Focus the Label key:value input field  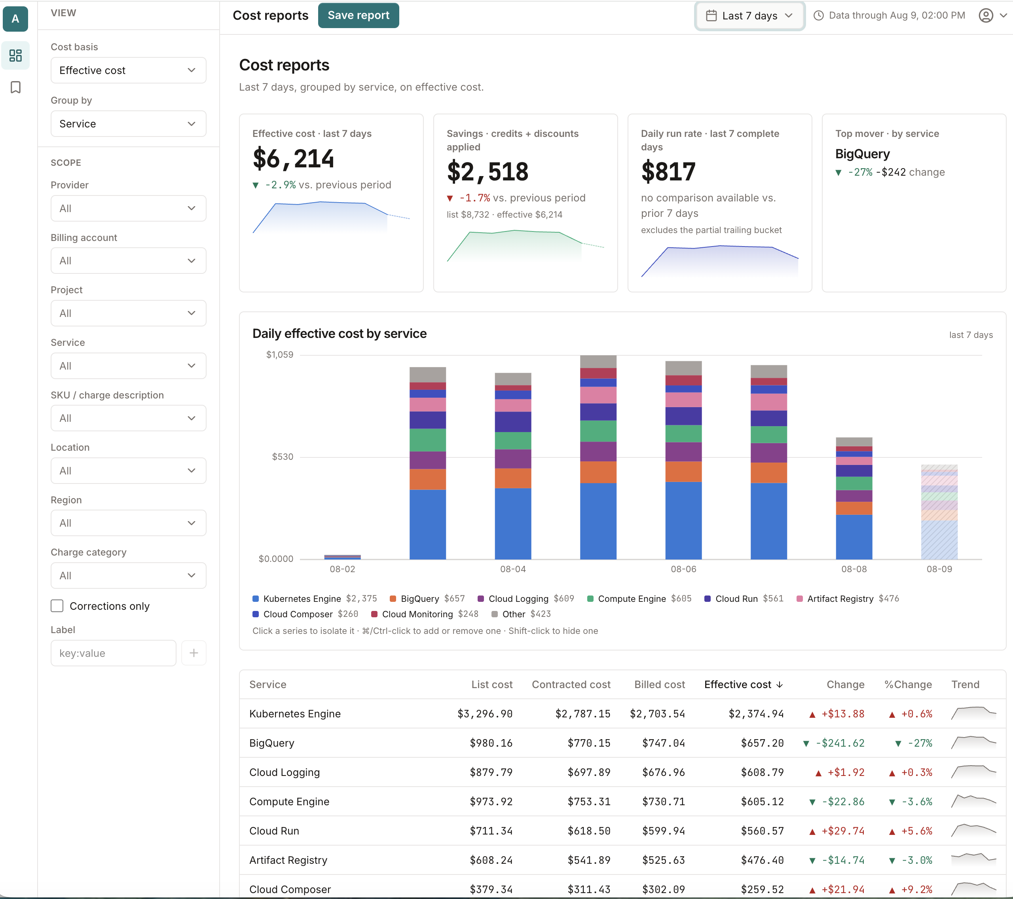[114, 653]
